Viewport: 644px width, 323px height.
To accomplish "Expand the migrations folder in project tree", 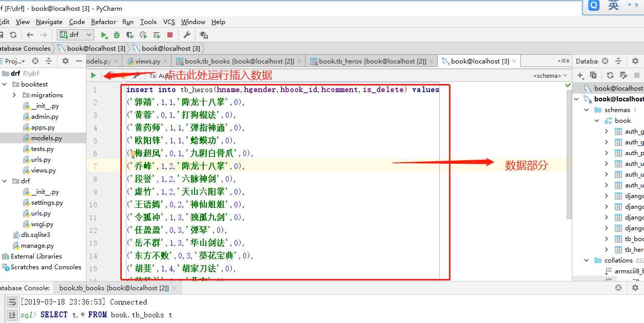I will point(14,95).
